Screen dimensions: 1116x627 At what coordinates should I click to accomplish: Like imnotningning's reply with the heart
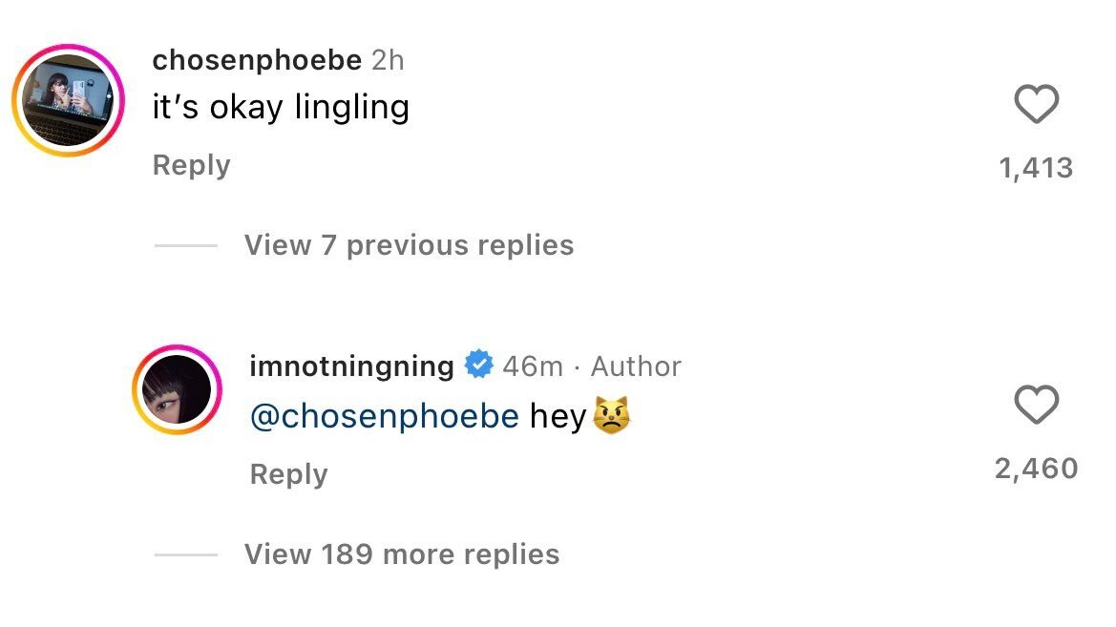click(1036, 405)
